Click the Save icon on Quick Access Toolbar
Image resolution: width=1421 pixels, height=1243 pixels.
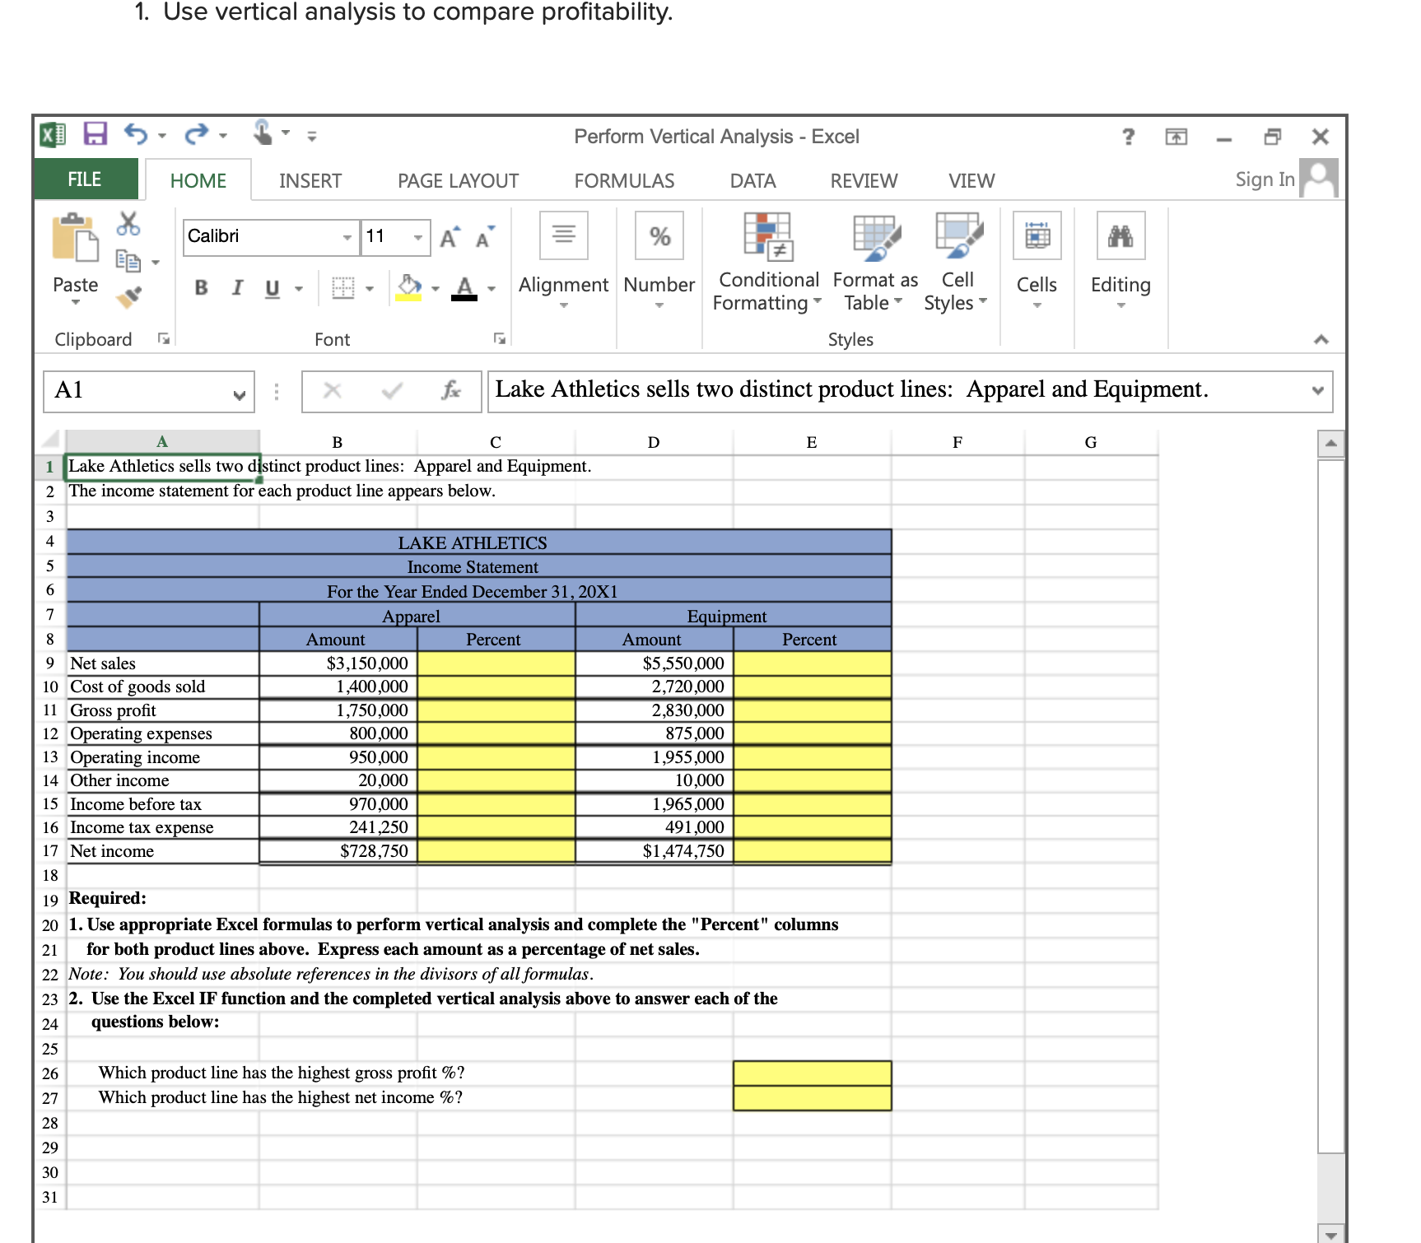[94, 135]
